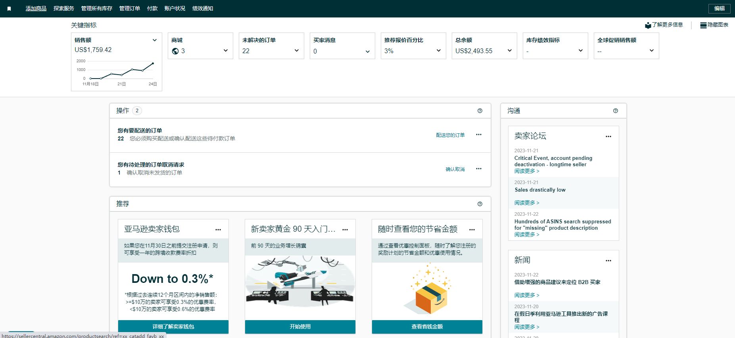Click the 确认取消 link
735x338 pixels.
(x=455, y=169)
